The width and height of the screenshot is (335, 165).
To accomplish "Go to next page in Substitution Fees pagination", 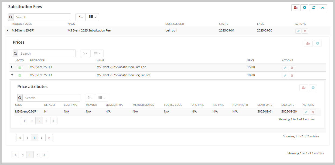I will click(x=37, y=155).
